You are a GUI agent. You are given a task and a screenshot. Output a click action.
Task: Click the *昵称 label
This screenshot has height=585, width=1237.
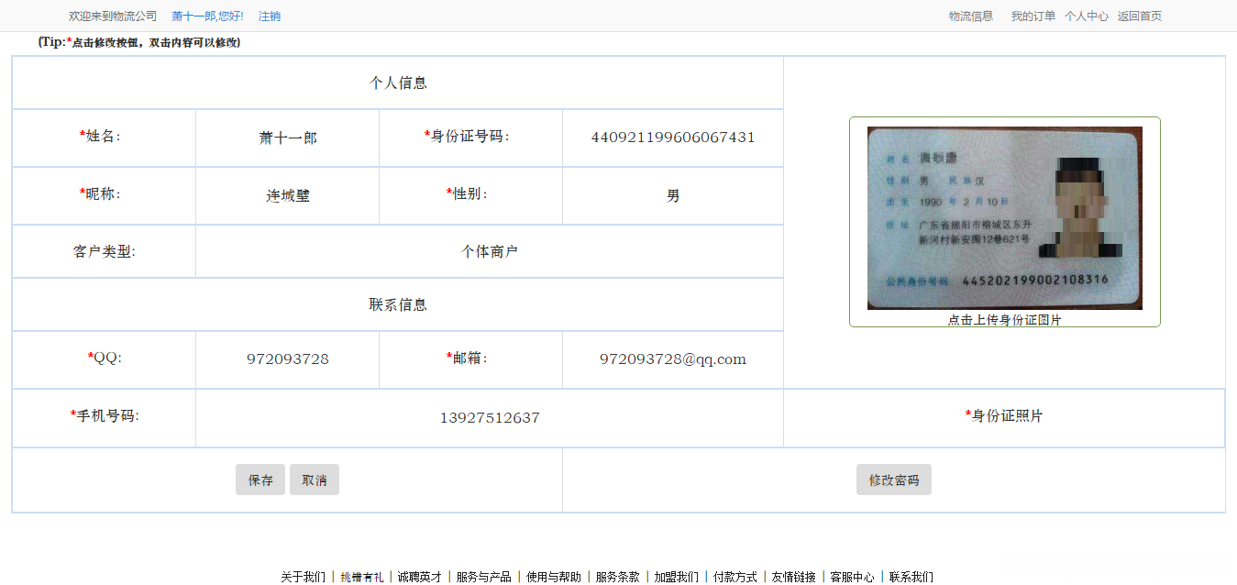tap(101, 193)
